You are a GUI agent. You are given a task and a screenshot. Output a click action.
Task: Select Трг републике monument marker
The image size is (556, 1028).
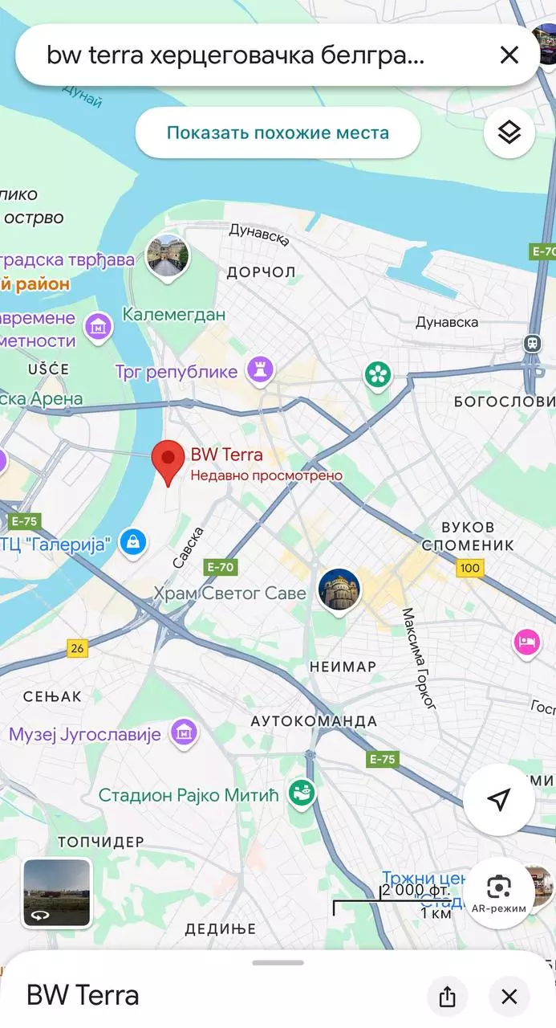(260, 371)
